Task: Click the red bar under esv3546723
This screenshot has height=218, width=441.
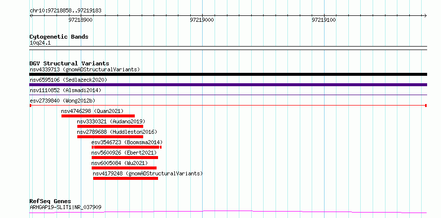Action: coord(126,147)
